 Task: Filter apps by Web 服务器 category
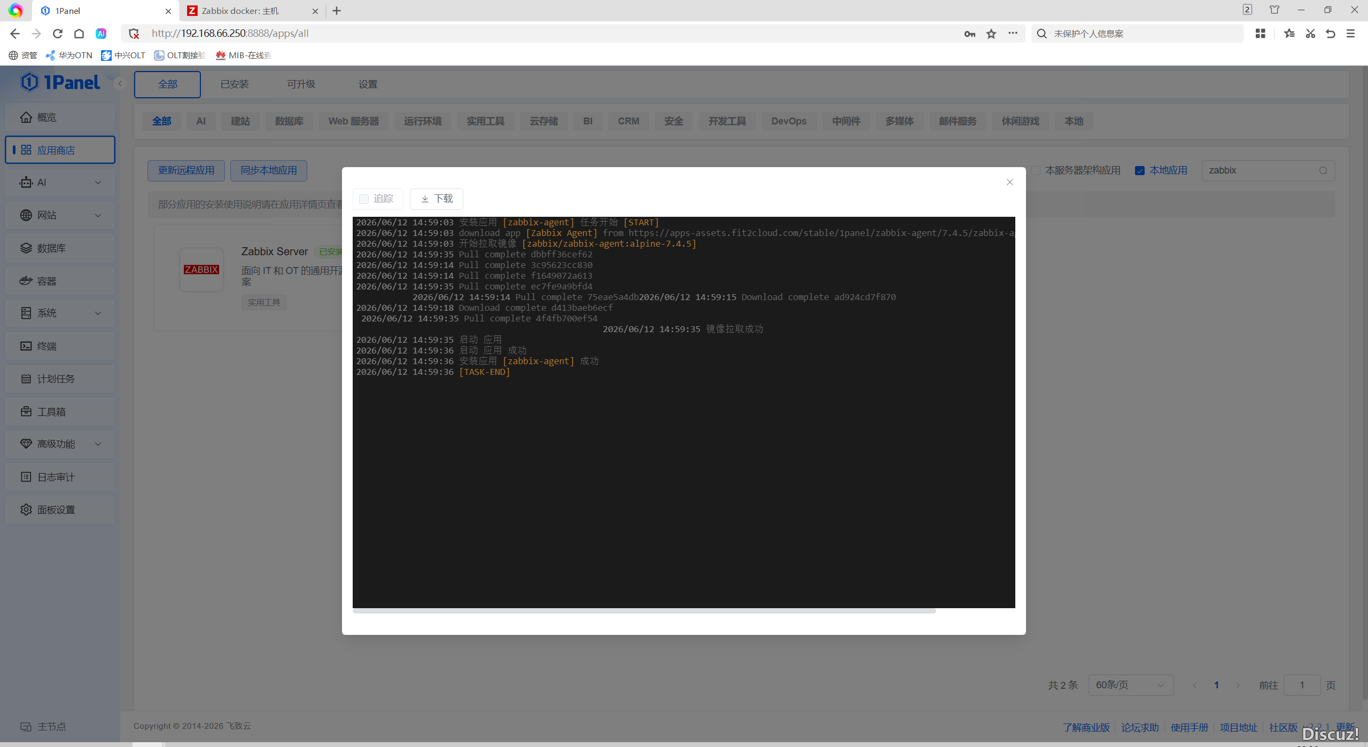click(x=354, y=121)
